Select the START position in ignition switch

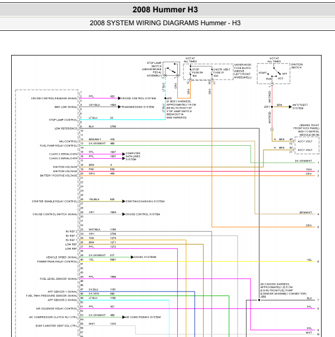point(262,73)
